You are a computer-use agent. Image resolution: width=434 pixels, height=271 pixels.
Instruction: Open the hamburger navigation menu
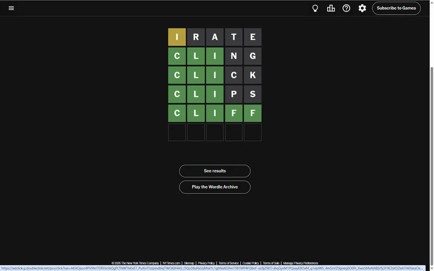(11, 8)
